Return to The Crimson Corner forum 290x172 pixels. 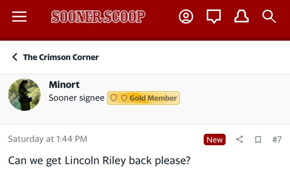point(61,57)
